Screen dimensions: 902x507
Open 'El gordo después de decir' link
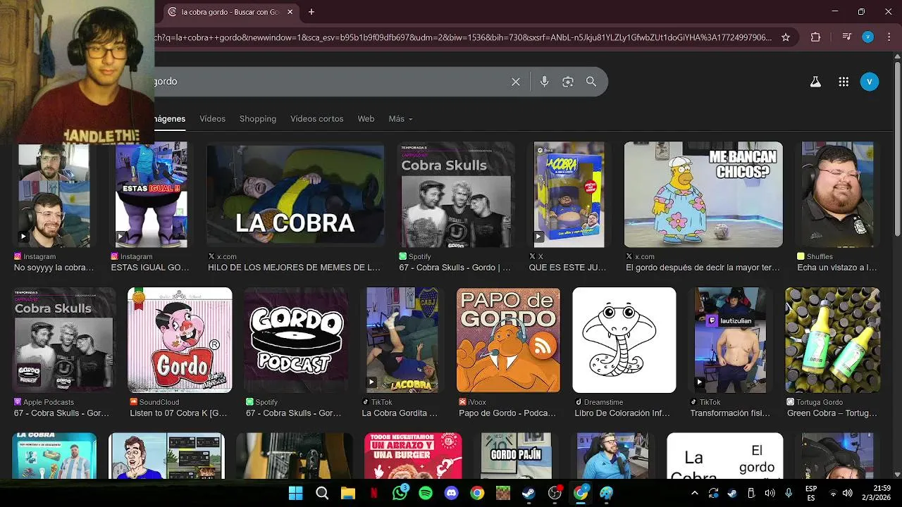(703, 268)
